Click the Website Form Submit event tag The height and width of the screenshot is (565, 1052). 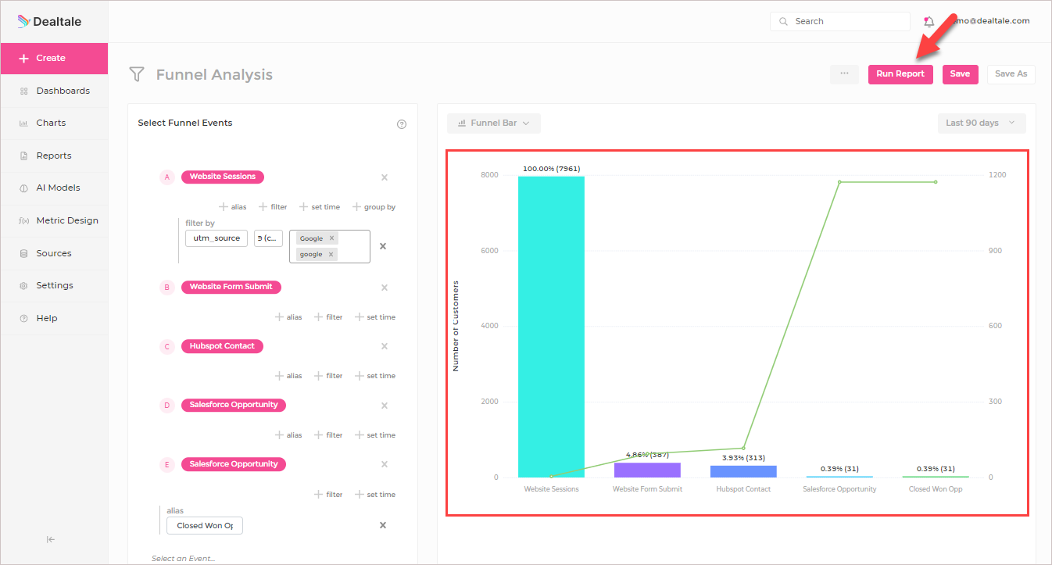pos(231,287)
